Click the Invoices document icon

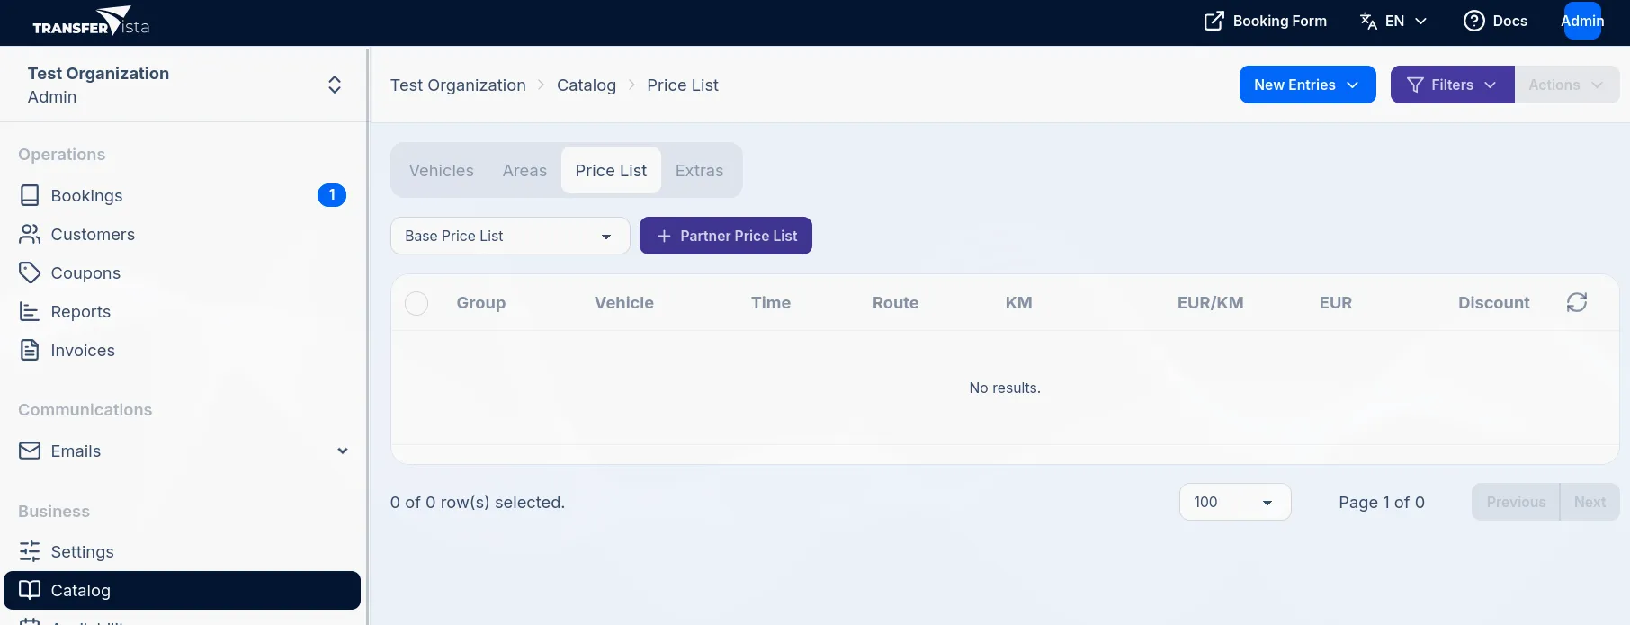coord(30,350)
